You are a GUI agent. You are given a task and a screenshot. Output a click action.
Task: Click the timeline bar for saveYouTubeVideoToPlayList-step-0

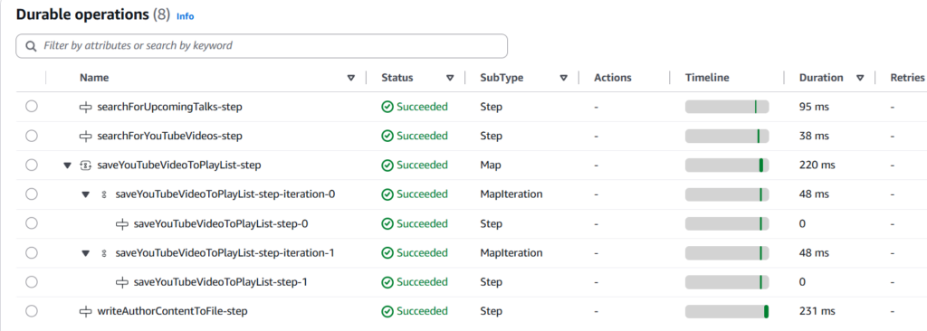727,224
